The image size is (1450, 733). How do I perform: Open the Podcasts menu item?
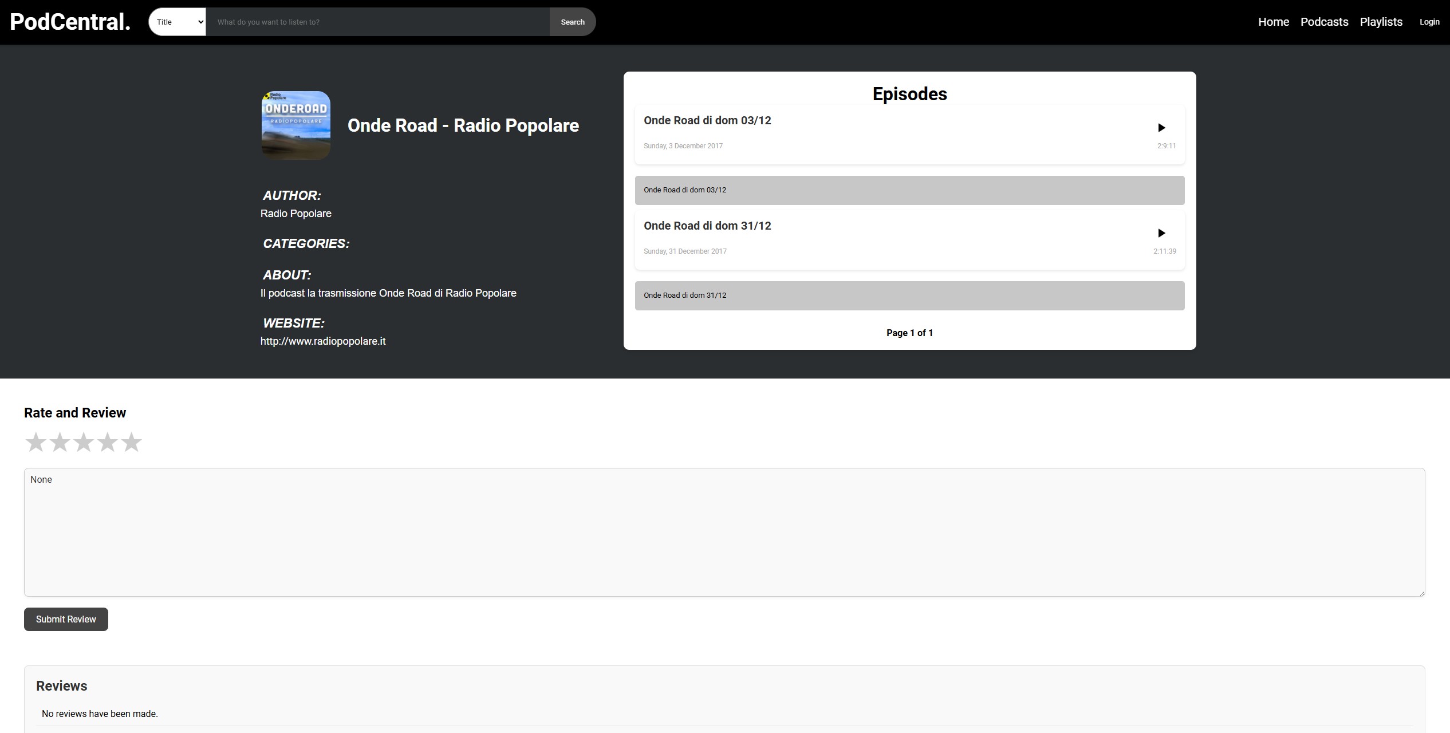pos(1324,22)
